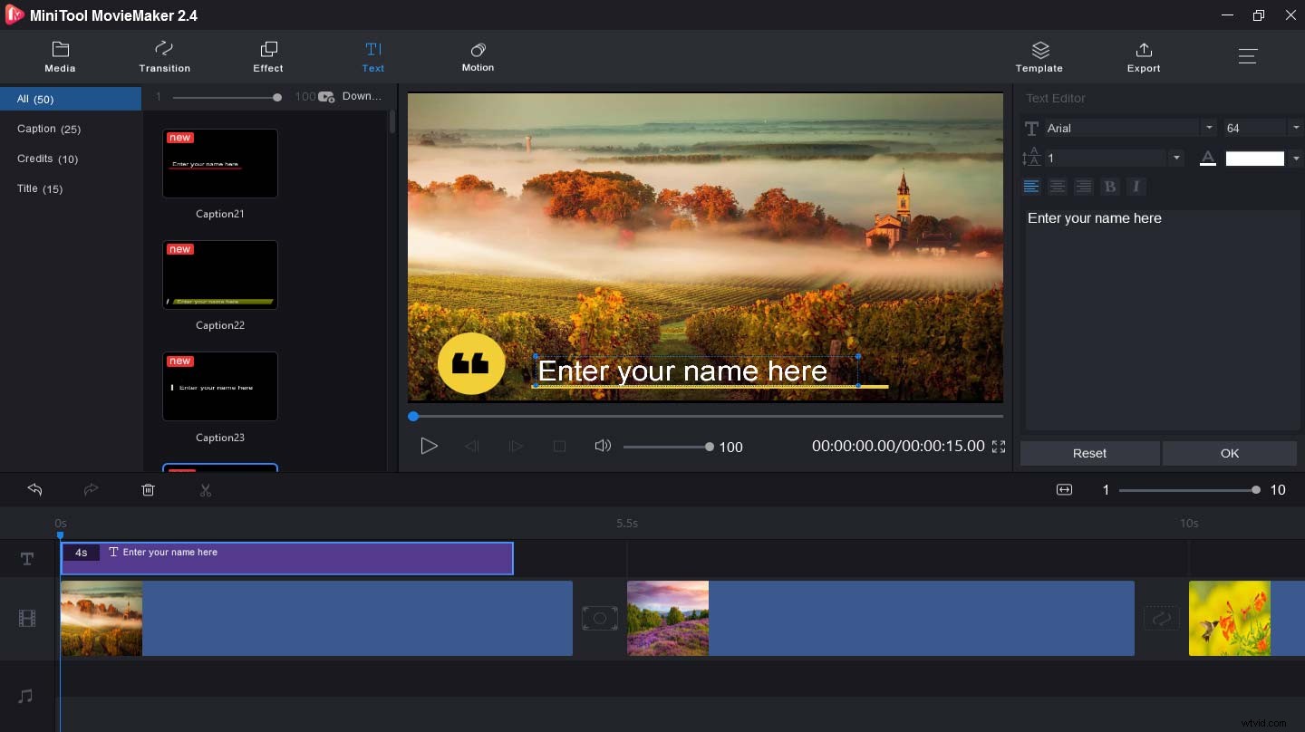The width and height of the screenshot is (1305, 732).
Task: Toggle bold formatting in Text Editor
Action: [1110, 187]
